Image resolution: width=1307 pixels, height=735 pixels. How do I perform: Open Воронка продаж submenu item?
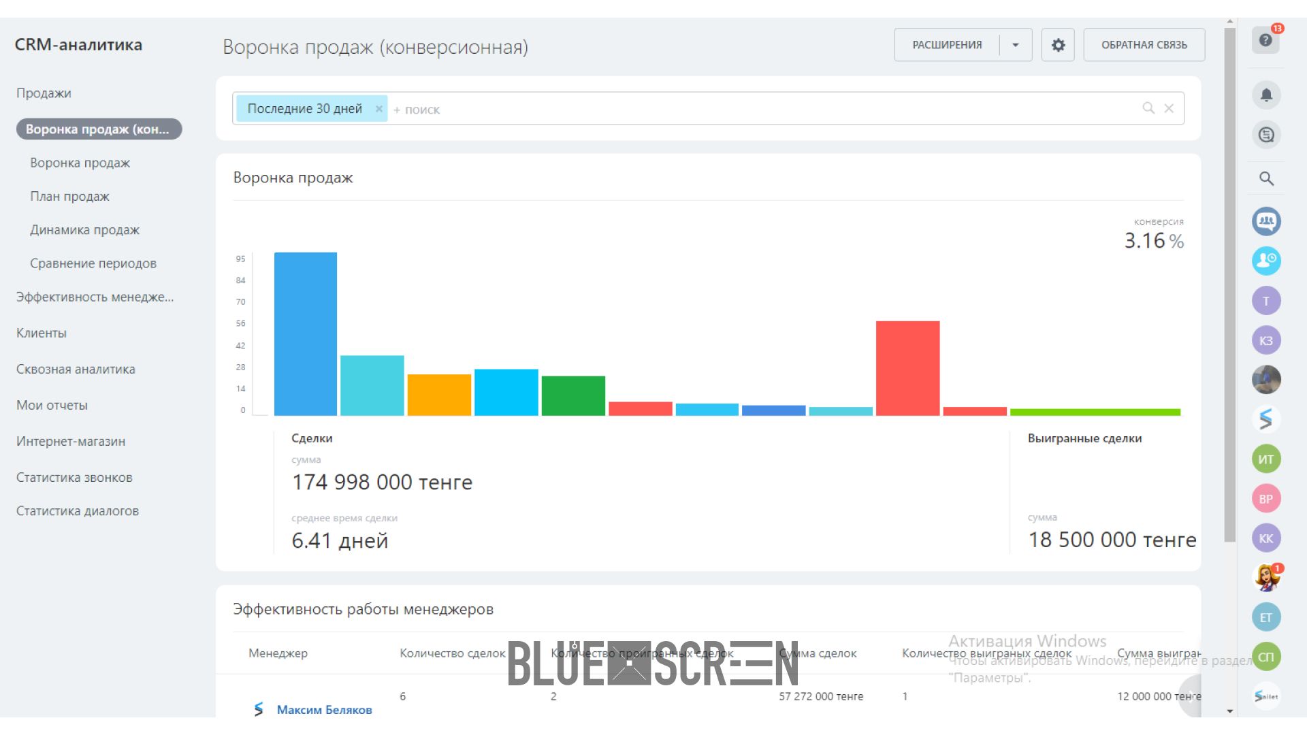click(x=80, y=163)
